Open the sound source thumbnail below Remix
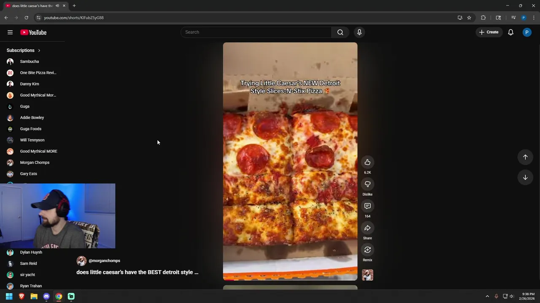540x303 pixels. pos(367,275)
